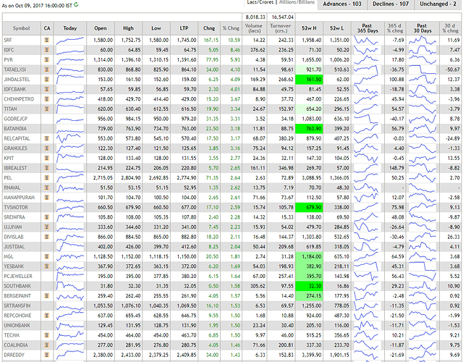The width and height of the screenshot is (466, 362).
Task: Open corporate action icon for UJJIVAN
Action: [46, 227]
